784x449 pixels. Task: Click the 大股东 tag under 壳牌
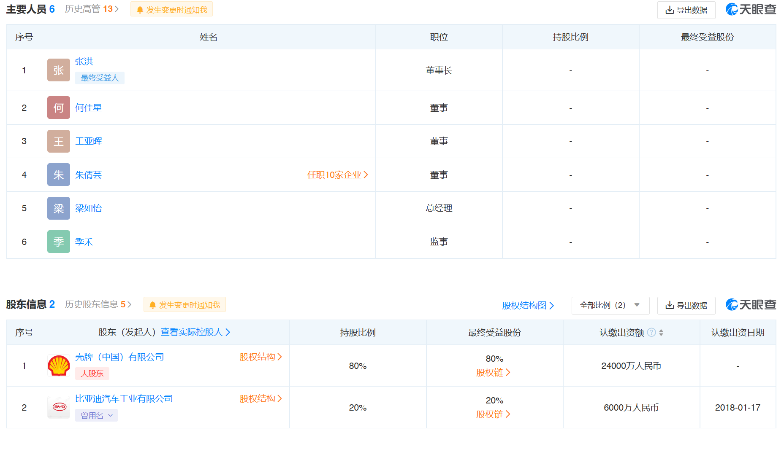92,373
